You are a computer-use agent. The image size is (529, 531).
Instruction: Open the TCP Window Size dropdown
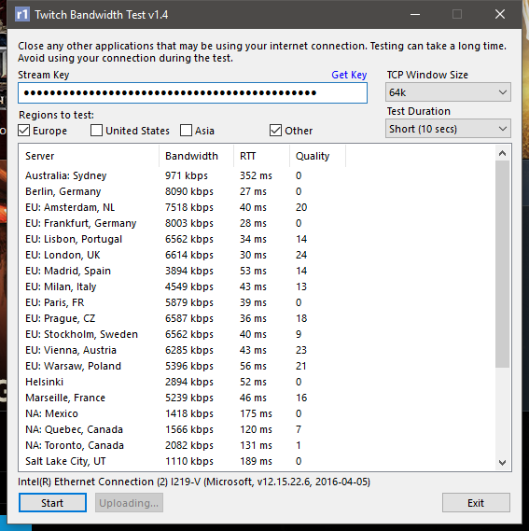point(448,92)
